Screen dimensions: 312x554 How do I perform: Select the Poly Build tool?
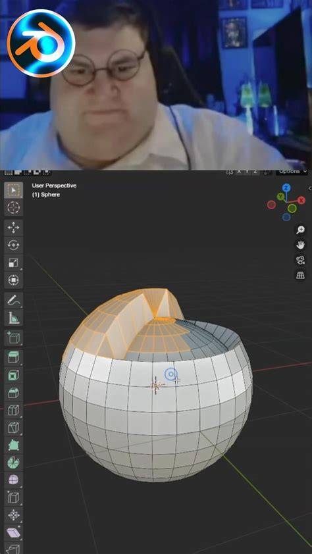(13, 445)
